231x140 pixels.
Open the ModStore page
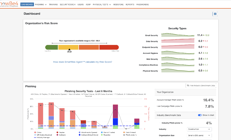pos(118,4)
